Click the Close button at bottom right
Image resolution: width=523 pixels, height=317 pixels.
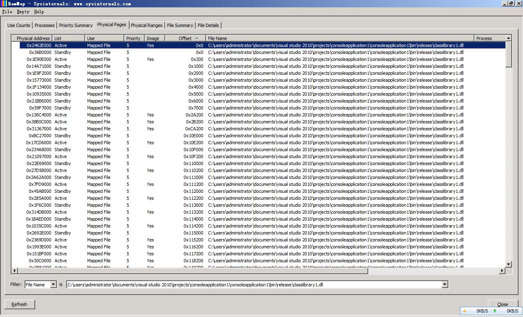503,304
